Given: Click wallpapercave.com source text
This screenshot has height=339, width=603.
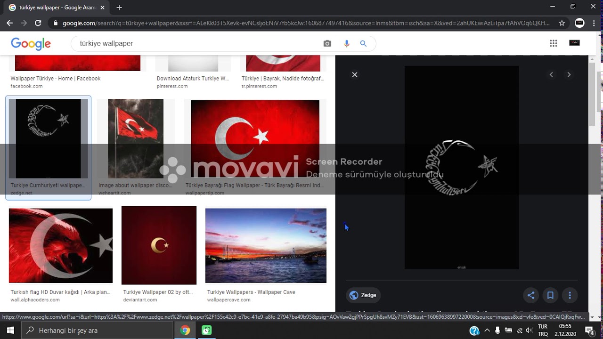Looking at the screenshot, I should pos(228,300).
